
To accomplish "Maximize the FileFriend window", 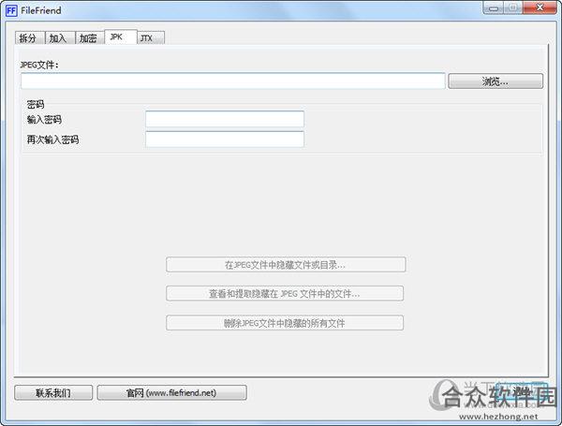I will click(x=513, y=7).
